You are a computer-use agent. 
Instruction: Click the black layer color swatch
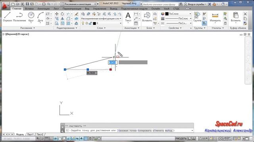pos(94,24)
